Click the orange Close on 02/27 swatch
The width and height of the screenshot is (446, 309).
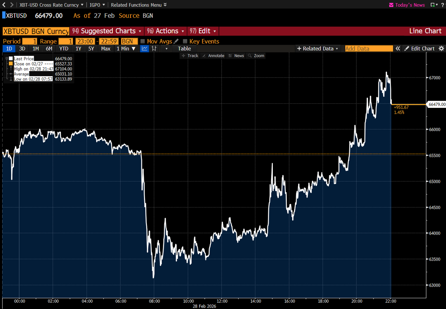pos(11,64)
